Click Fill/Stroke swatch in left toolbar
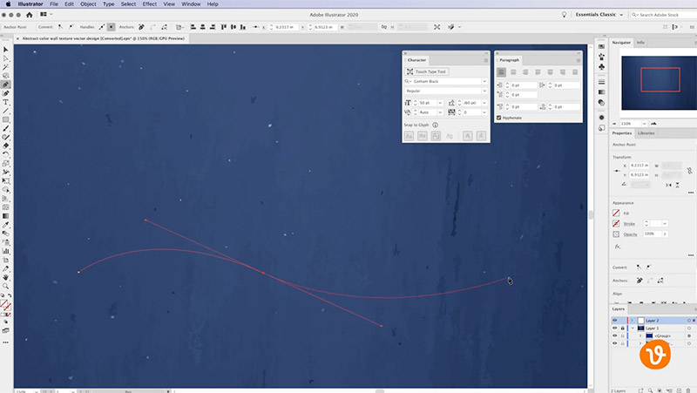This screenshot has height=393, width=697. pyautogui.click(x=5, y=305)
